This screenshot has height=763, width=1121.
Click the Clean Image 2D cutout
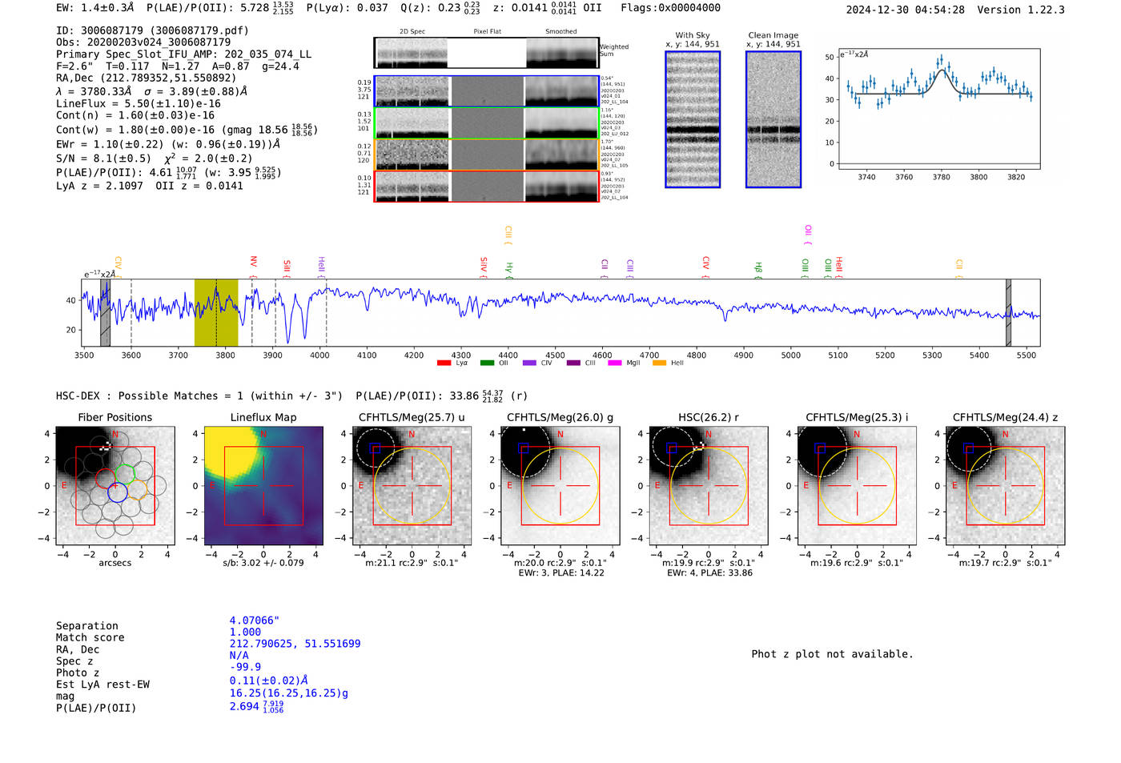(773, 119)
